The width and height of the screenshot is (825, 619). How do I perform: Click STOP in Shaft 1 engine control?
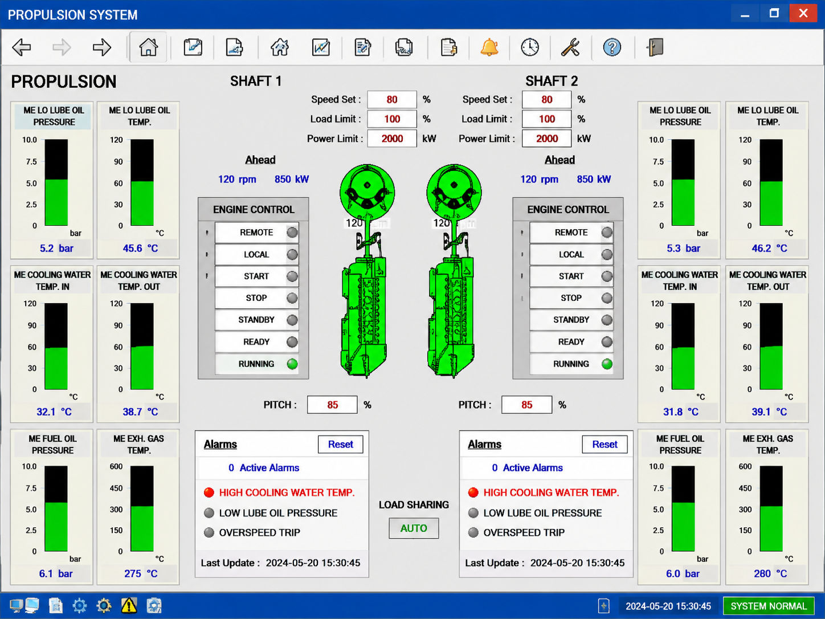pyautogui.click(x=256, y=298)
